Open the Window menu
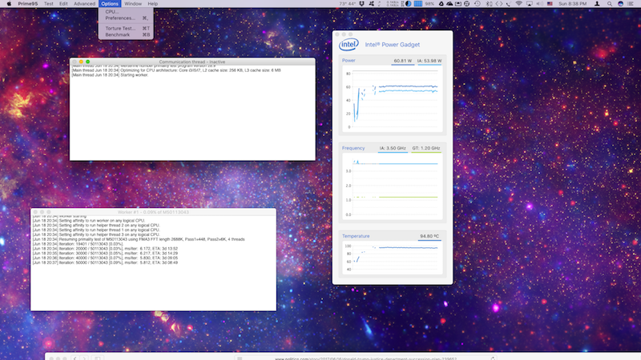641x360 pixels. pyautogui.click(x=133, y=4)
